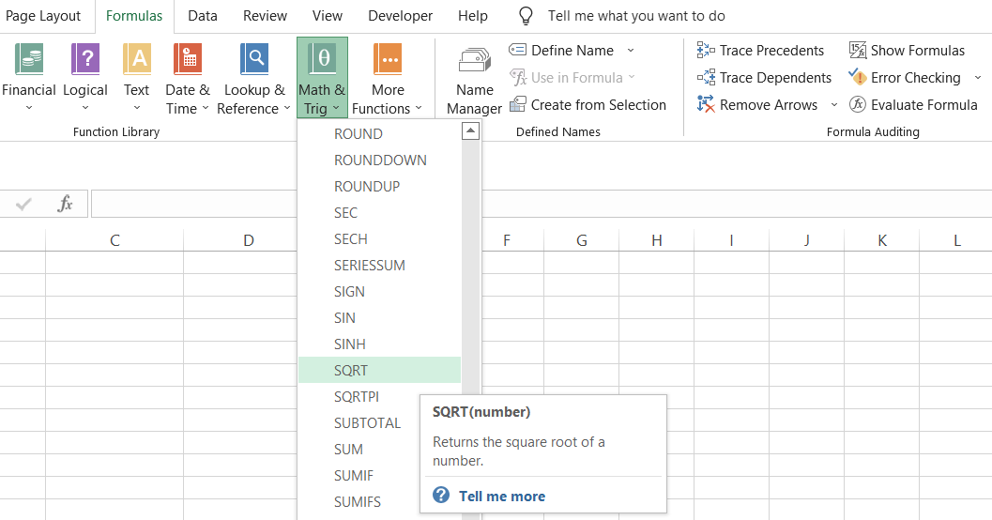Click the Text functions icon
This screenshot has width=992, height=520.
136,79
